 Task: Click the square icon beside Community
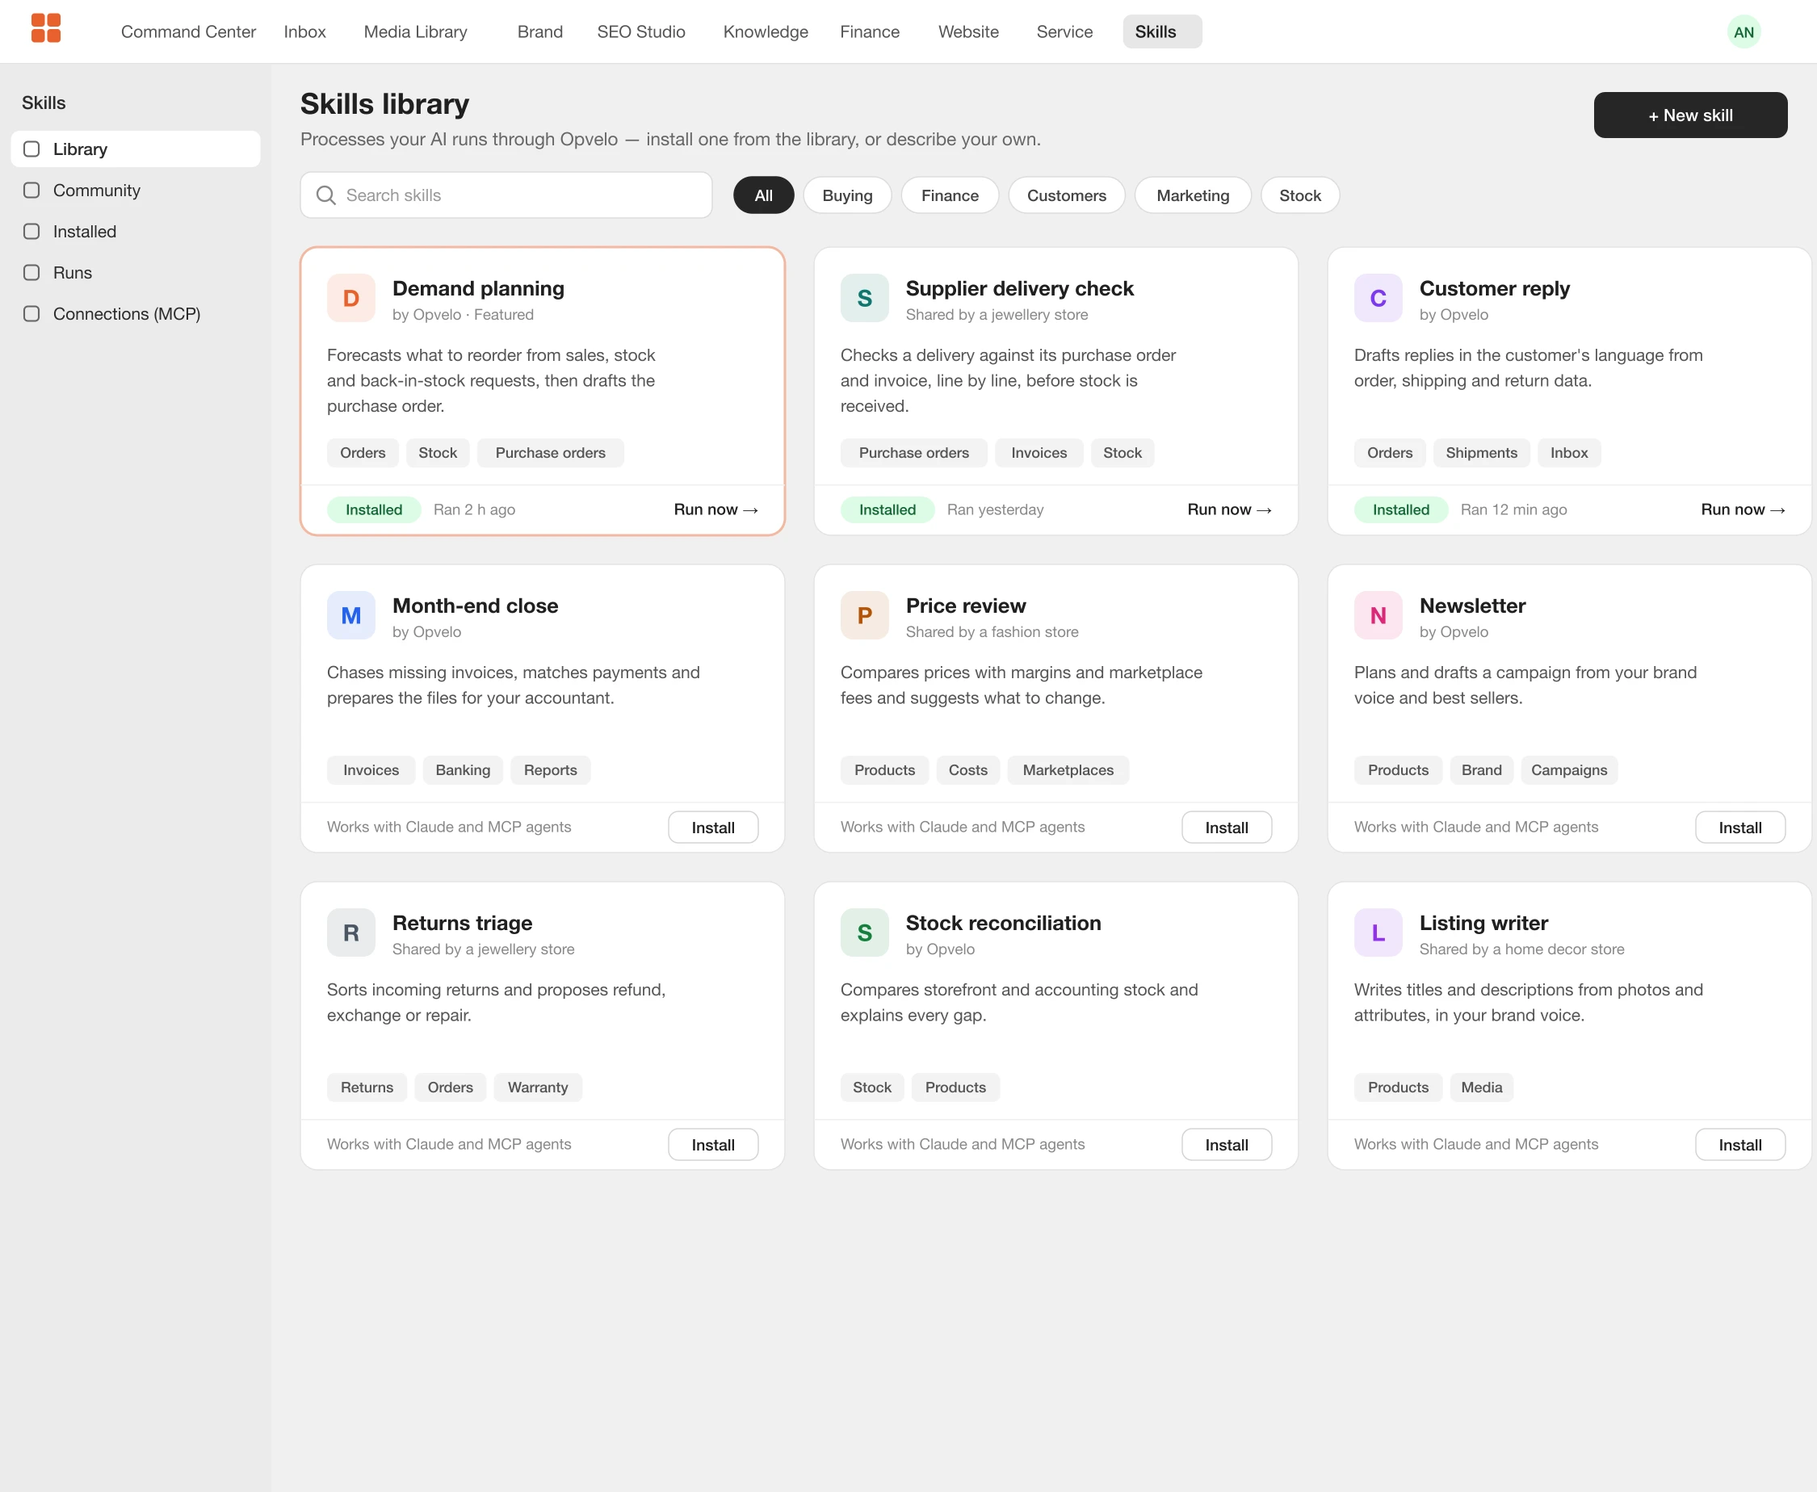[x=31, y=190]
